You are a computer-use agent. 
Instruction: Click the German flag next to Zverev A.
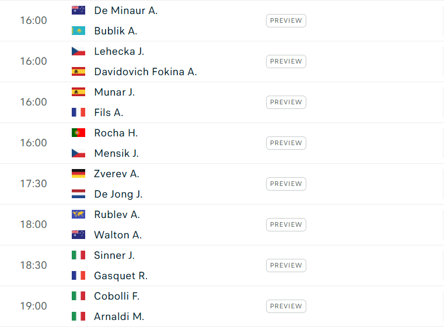[x=78, y=173]
